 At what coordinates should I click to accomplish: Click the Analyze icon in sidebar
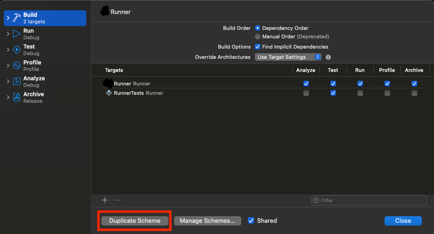point(16,81)
